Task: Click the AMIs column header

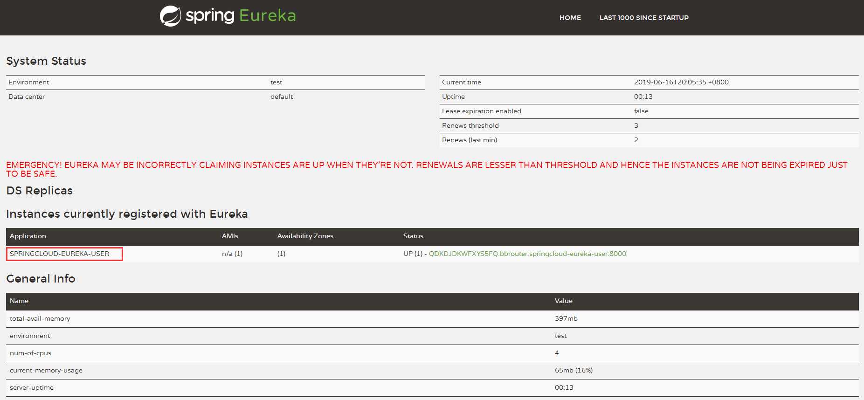Action: coord(230,236)
